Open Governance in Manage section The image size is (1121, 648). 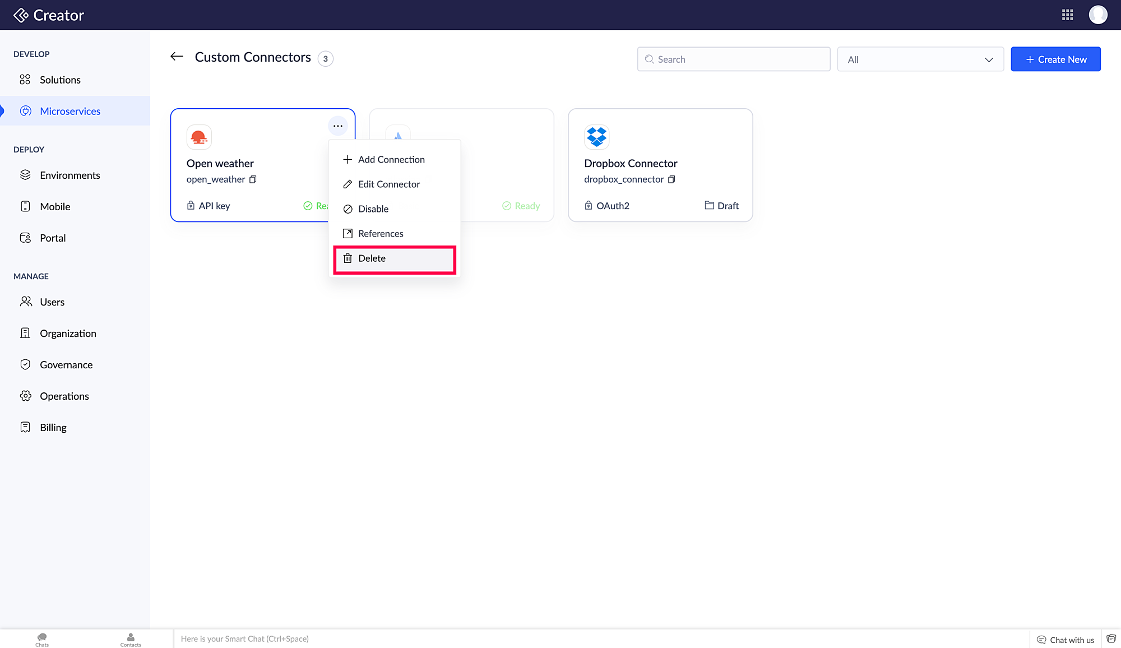[66, 365]
